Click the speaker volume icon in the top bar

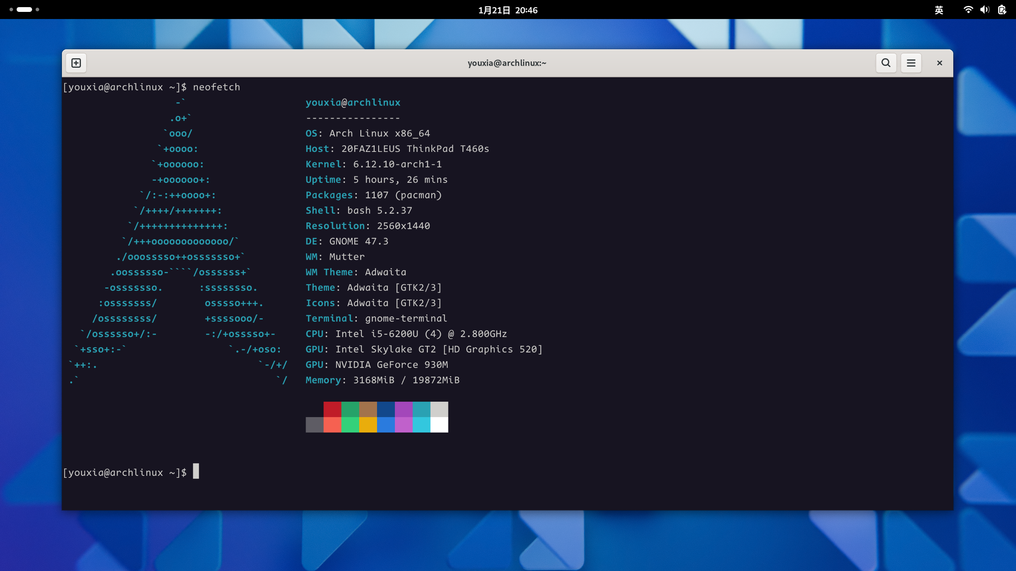(985, 10)
